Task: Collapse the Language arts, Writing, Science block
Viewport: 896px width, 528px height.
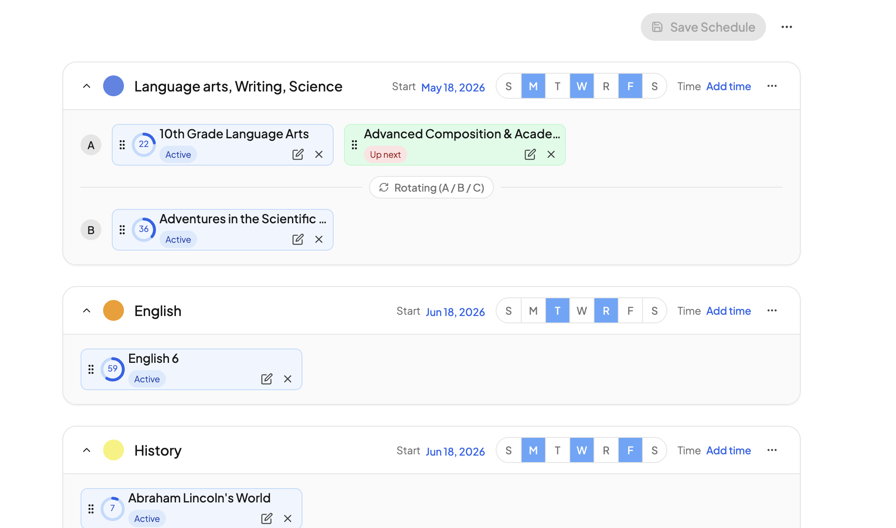Action: [x=87, y=86]
